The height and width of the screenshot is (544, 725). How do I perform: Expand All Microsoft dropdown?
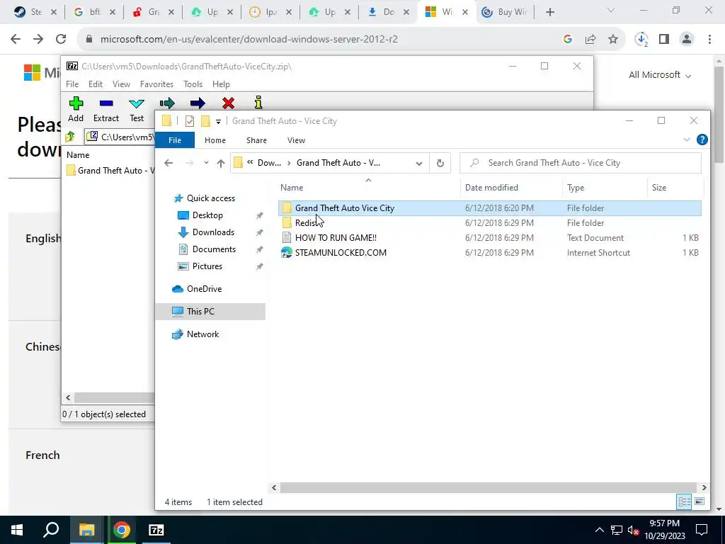tap(660, 75)
